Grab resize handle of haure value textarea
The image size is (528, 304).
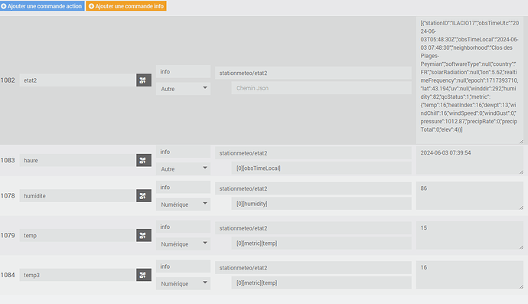(521, 172)
